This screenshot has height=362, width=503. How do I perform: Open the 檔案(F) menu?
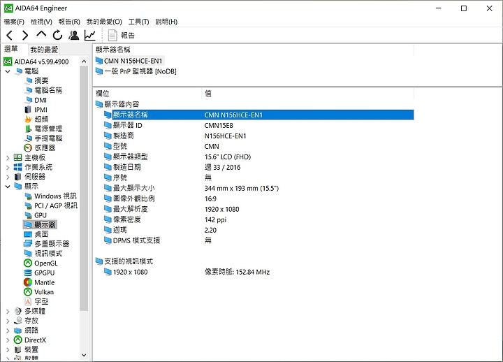[x=14, y=22]
